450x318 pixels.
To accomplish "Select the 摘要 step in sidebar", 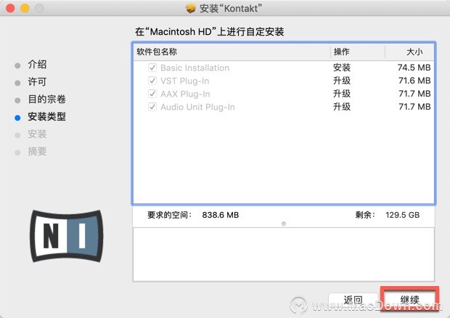I will 37,152.
